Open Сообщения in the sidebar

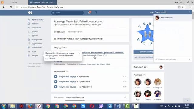pos(36,28)
